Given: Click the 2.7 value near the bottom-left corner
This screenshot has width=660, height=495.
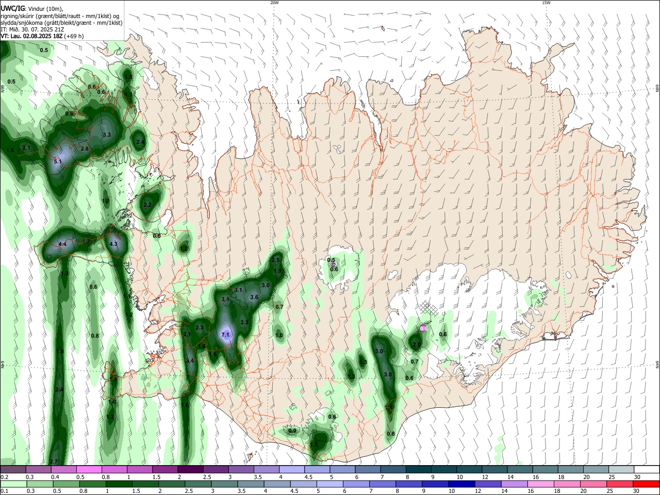Looking at the screenshot, I should [54, 461].
